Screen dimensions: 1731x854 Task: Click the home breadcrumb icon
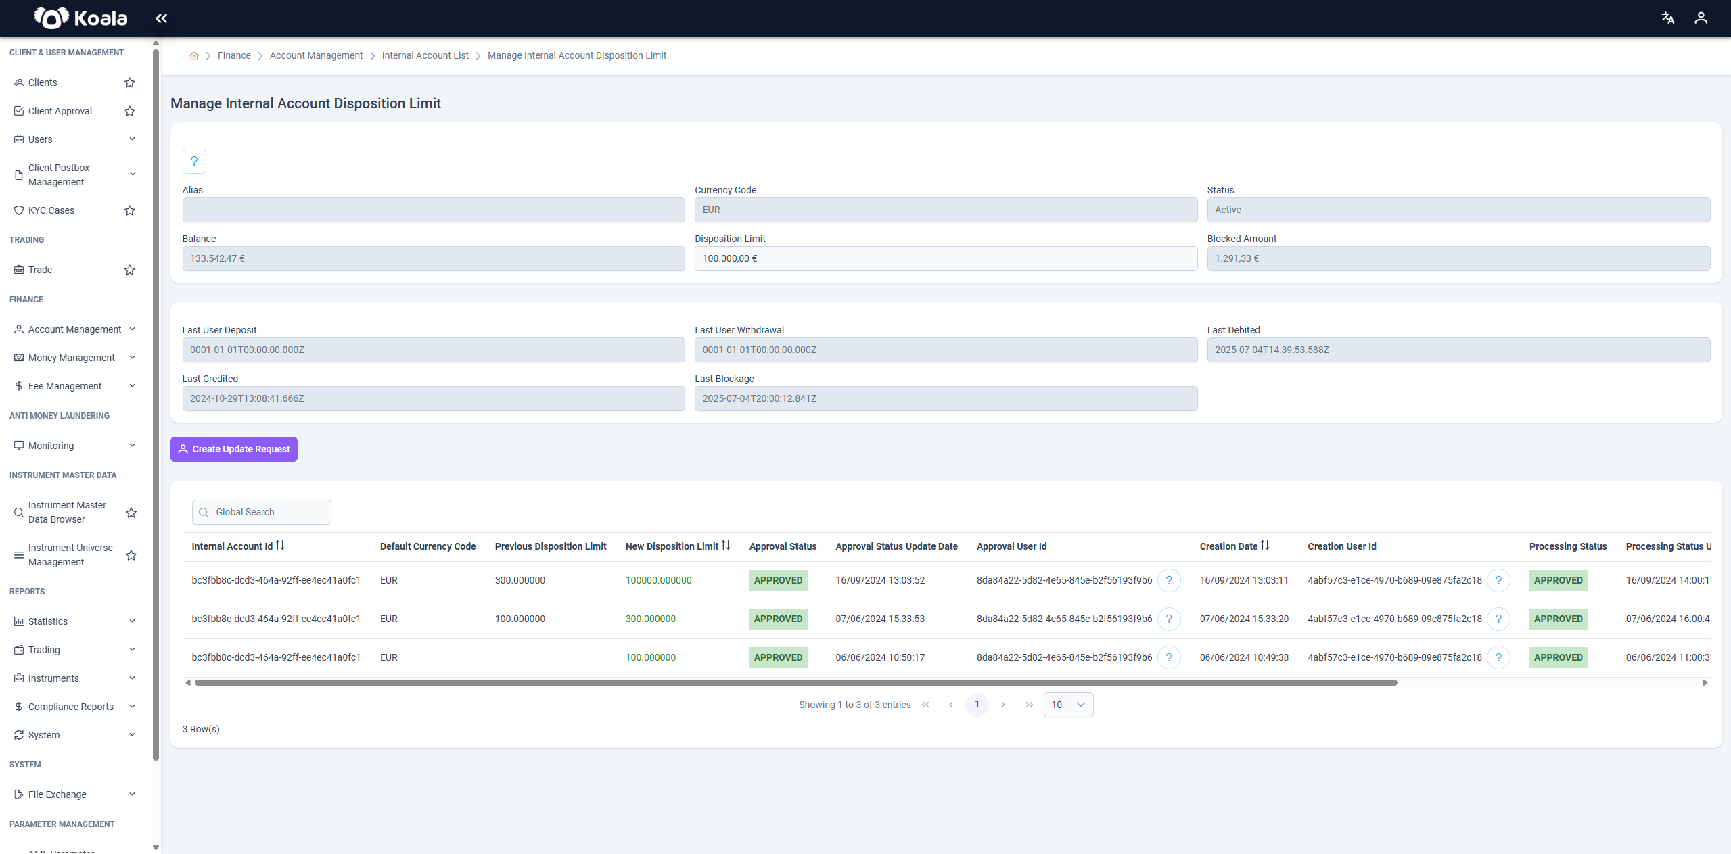click(x=194, y=56)
